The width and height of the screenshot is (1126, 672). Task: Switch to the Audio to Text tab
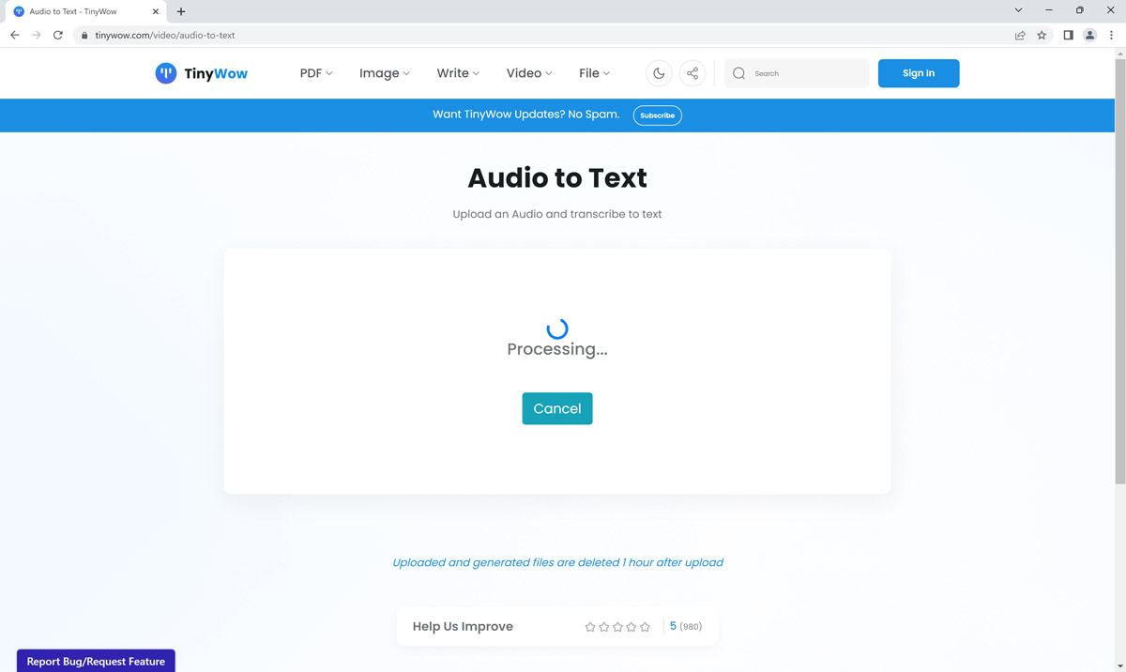pos(80,12)
